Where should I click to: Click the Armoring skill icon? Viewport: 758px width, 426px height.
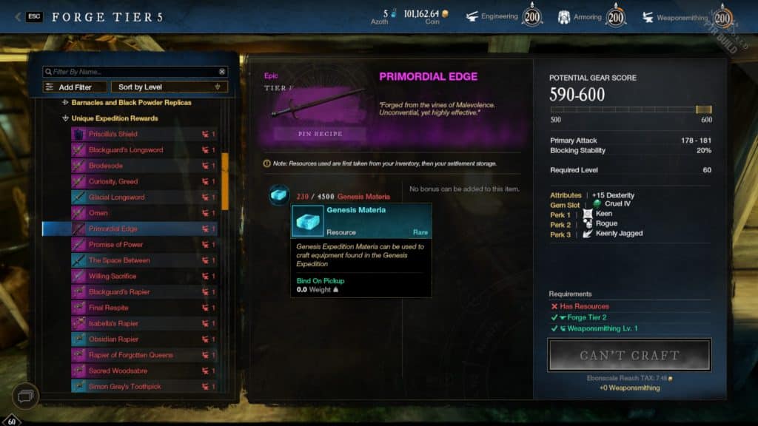[x=563, y=18]
